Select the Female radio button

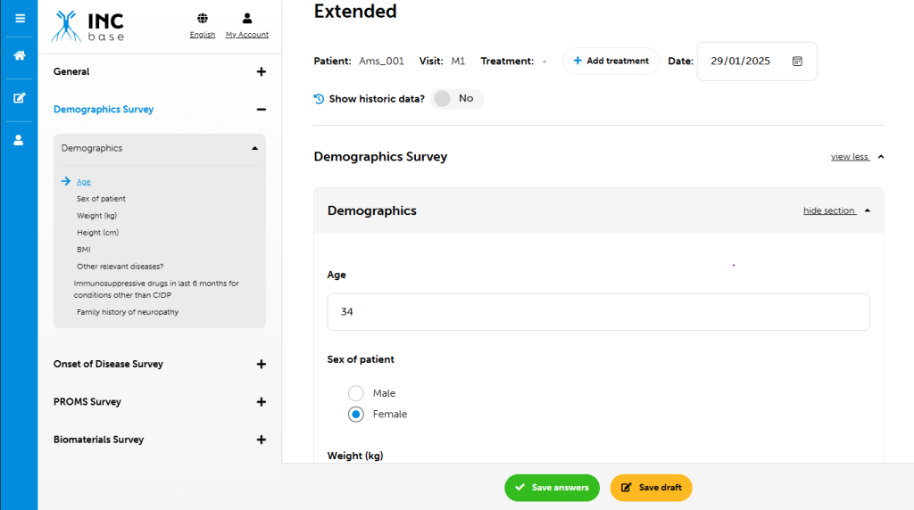(x=356, y=414)
